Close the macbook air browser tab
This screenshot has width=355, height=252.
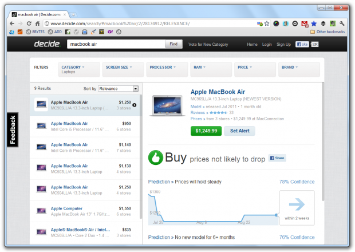65,14
